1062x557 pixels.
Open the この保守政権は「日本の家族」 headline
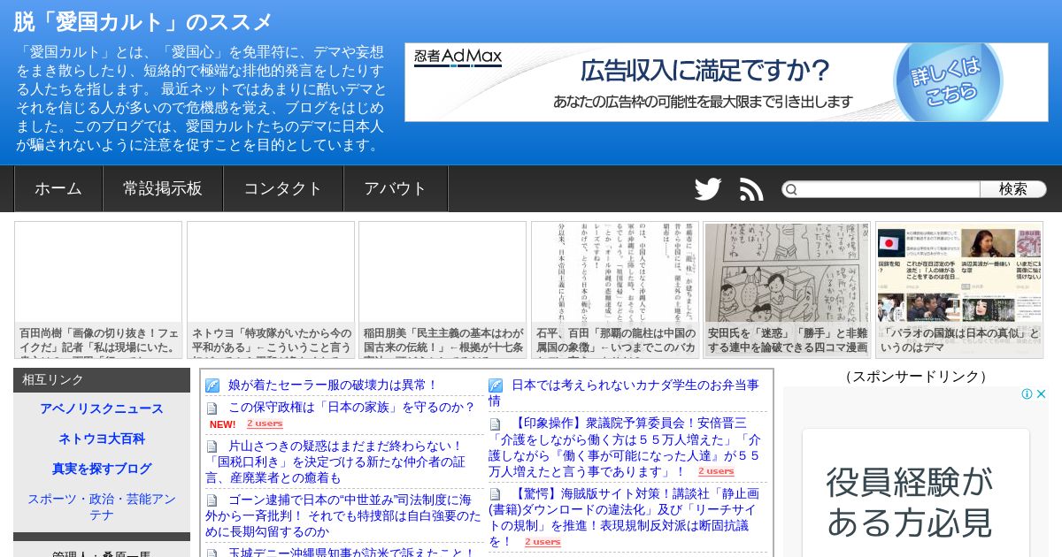tap(351, 408)
